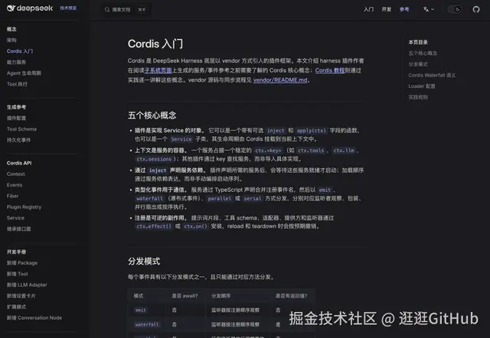
Task: Open Tool Schema sidebar page
Action: [21, 129]
